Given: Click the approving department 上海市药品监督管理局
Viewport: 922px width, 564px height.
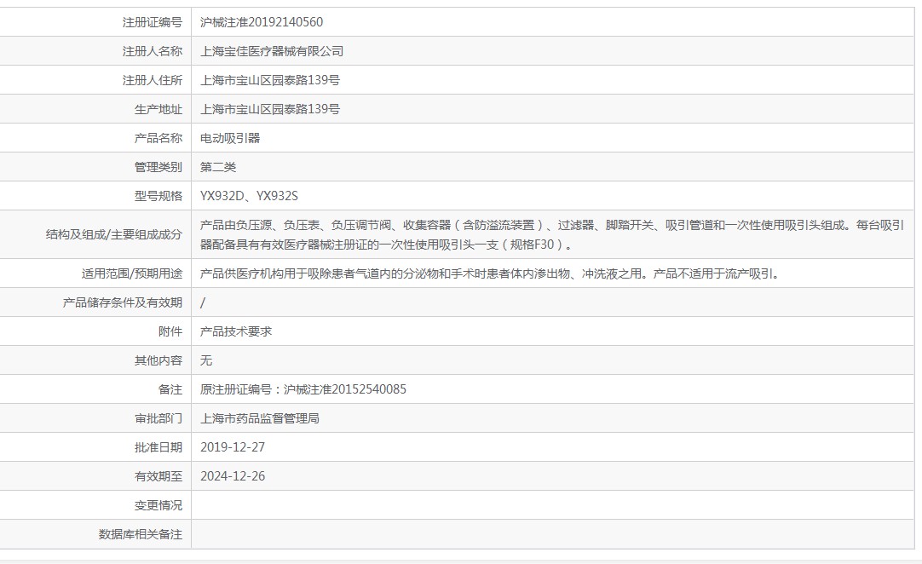Looking at the screenshot, I should click(260, 418).
